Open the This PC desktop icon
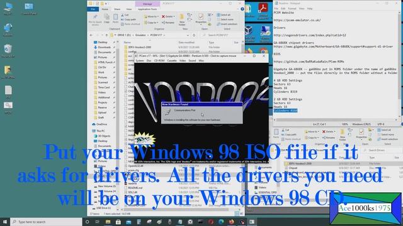Viewport: 403px width, 226px height. tap(8, 8)
